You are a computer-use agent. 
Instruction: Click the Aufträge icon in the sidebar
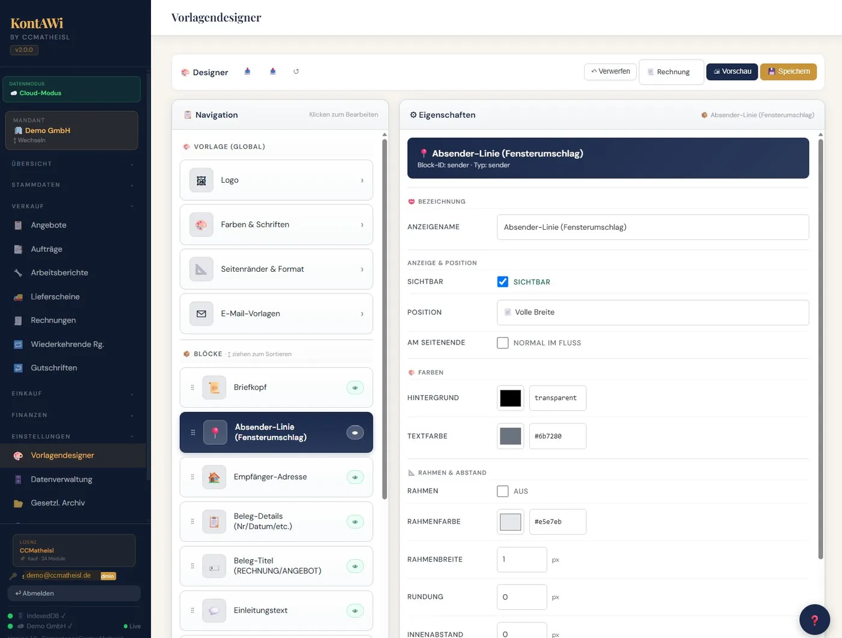[18, 249]
